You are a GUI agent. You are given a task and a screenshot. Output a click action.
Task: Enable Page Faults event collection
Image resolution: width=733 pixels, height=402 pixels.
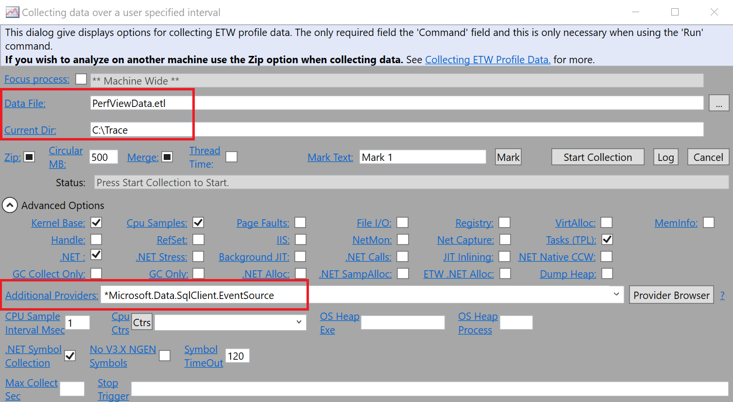(300, 222)
